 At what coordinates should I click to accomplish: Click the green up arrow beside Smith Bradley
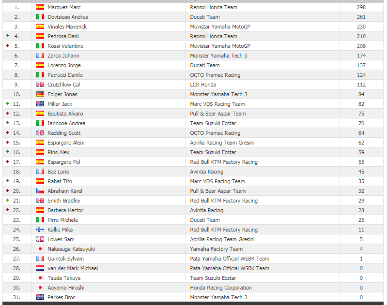pyautogui.click(x=8, y=200)
